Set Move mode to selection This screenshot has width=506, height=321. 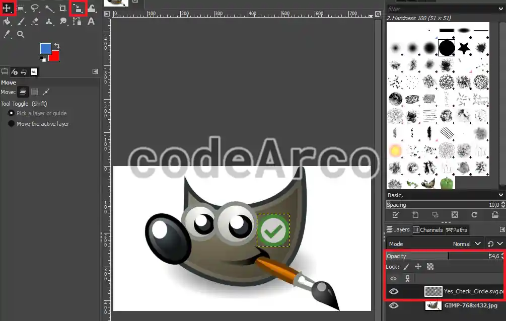click(35, 92)
